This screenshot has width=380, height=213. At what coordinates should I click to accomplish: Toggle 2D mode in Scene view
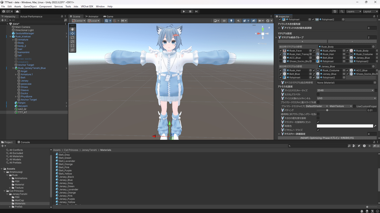tap(224, 21)
